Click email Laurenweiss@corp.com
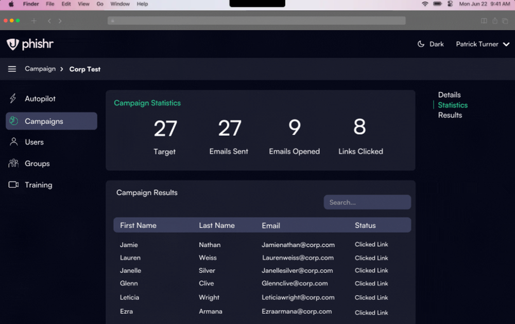 pos(298,258)
